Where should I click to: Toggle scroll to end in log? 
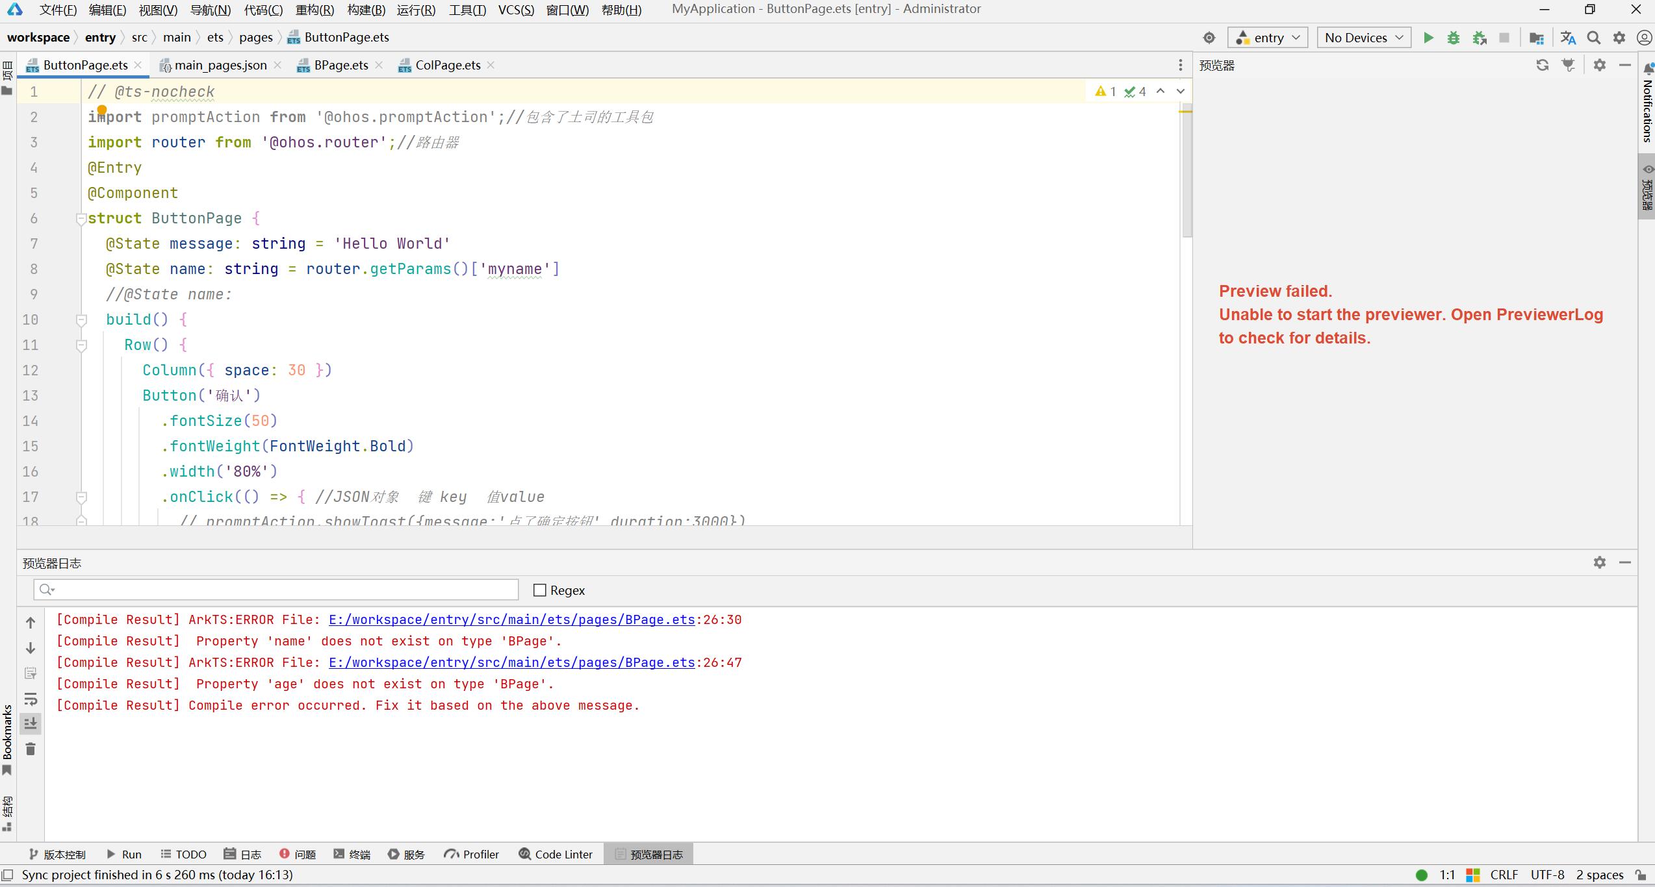31,723
